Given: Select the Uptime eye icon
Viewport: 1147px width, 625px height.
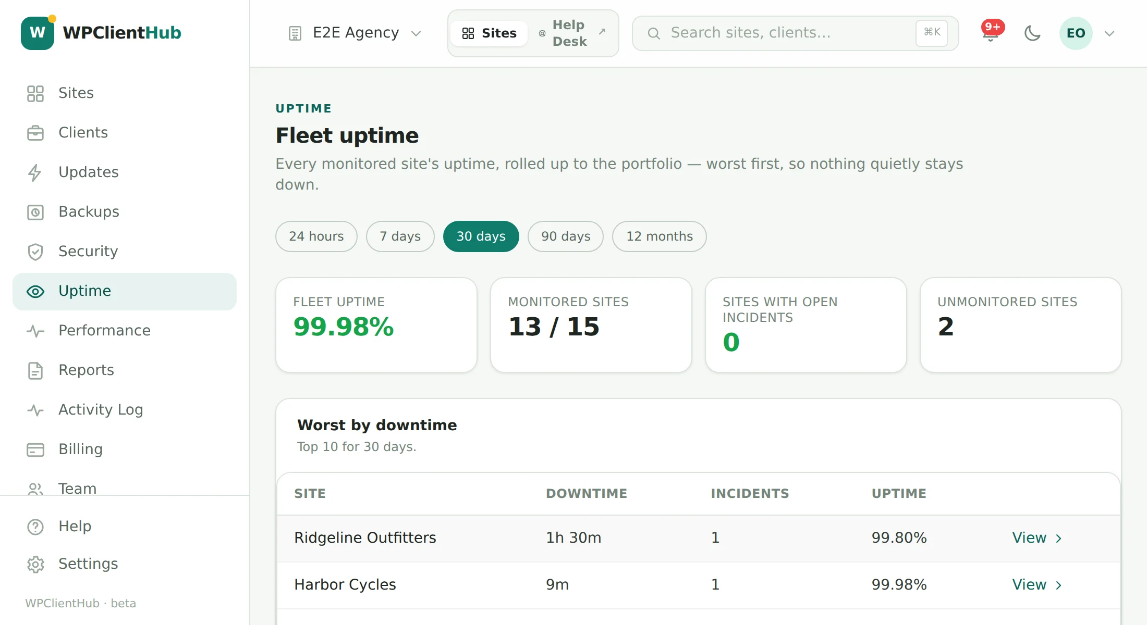Looking at the screenshot, I should 35,291.
